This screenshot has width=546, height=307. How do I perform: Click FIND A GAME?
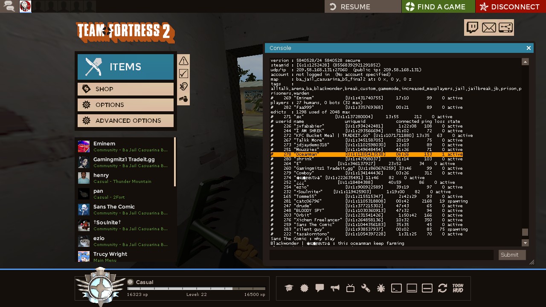click(x=438, y=6)
